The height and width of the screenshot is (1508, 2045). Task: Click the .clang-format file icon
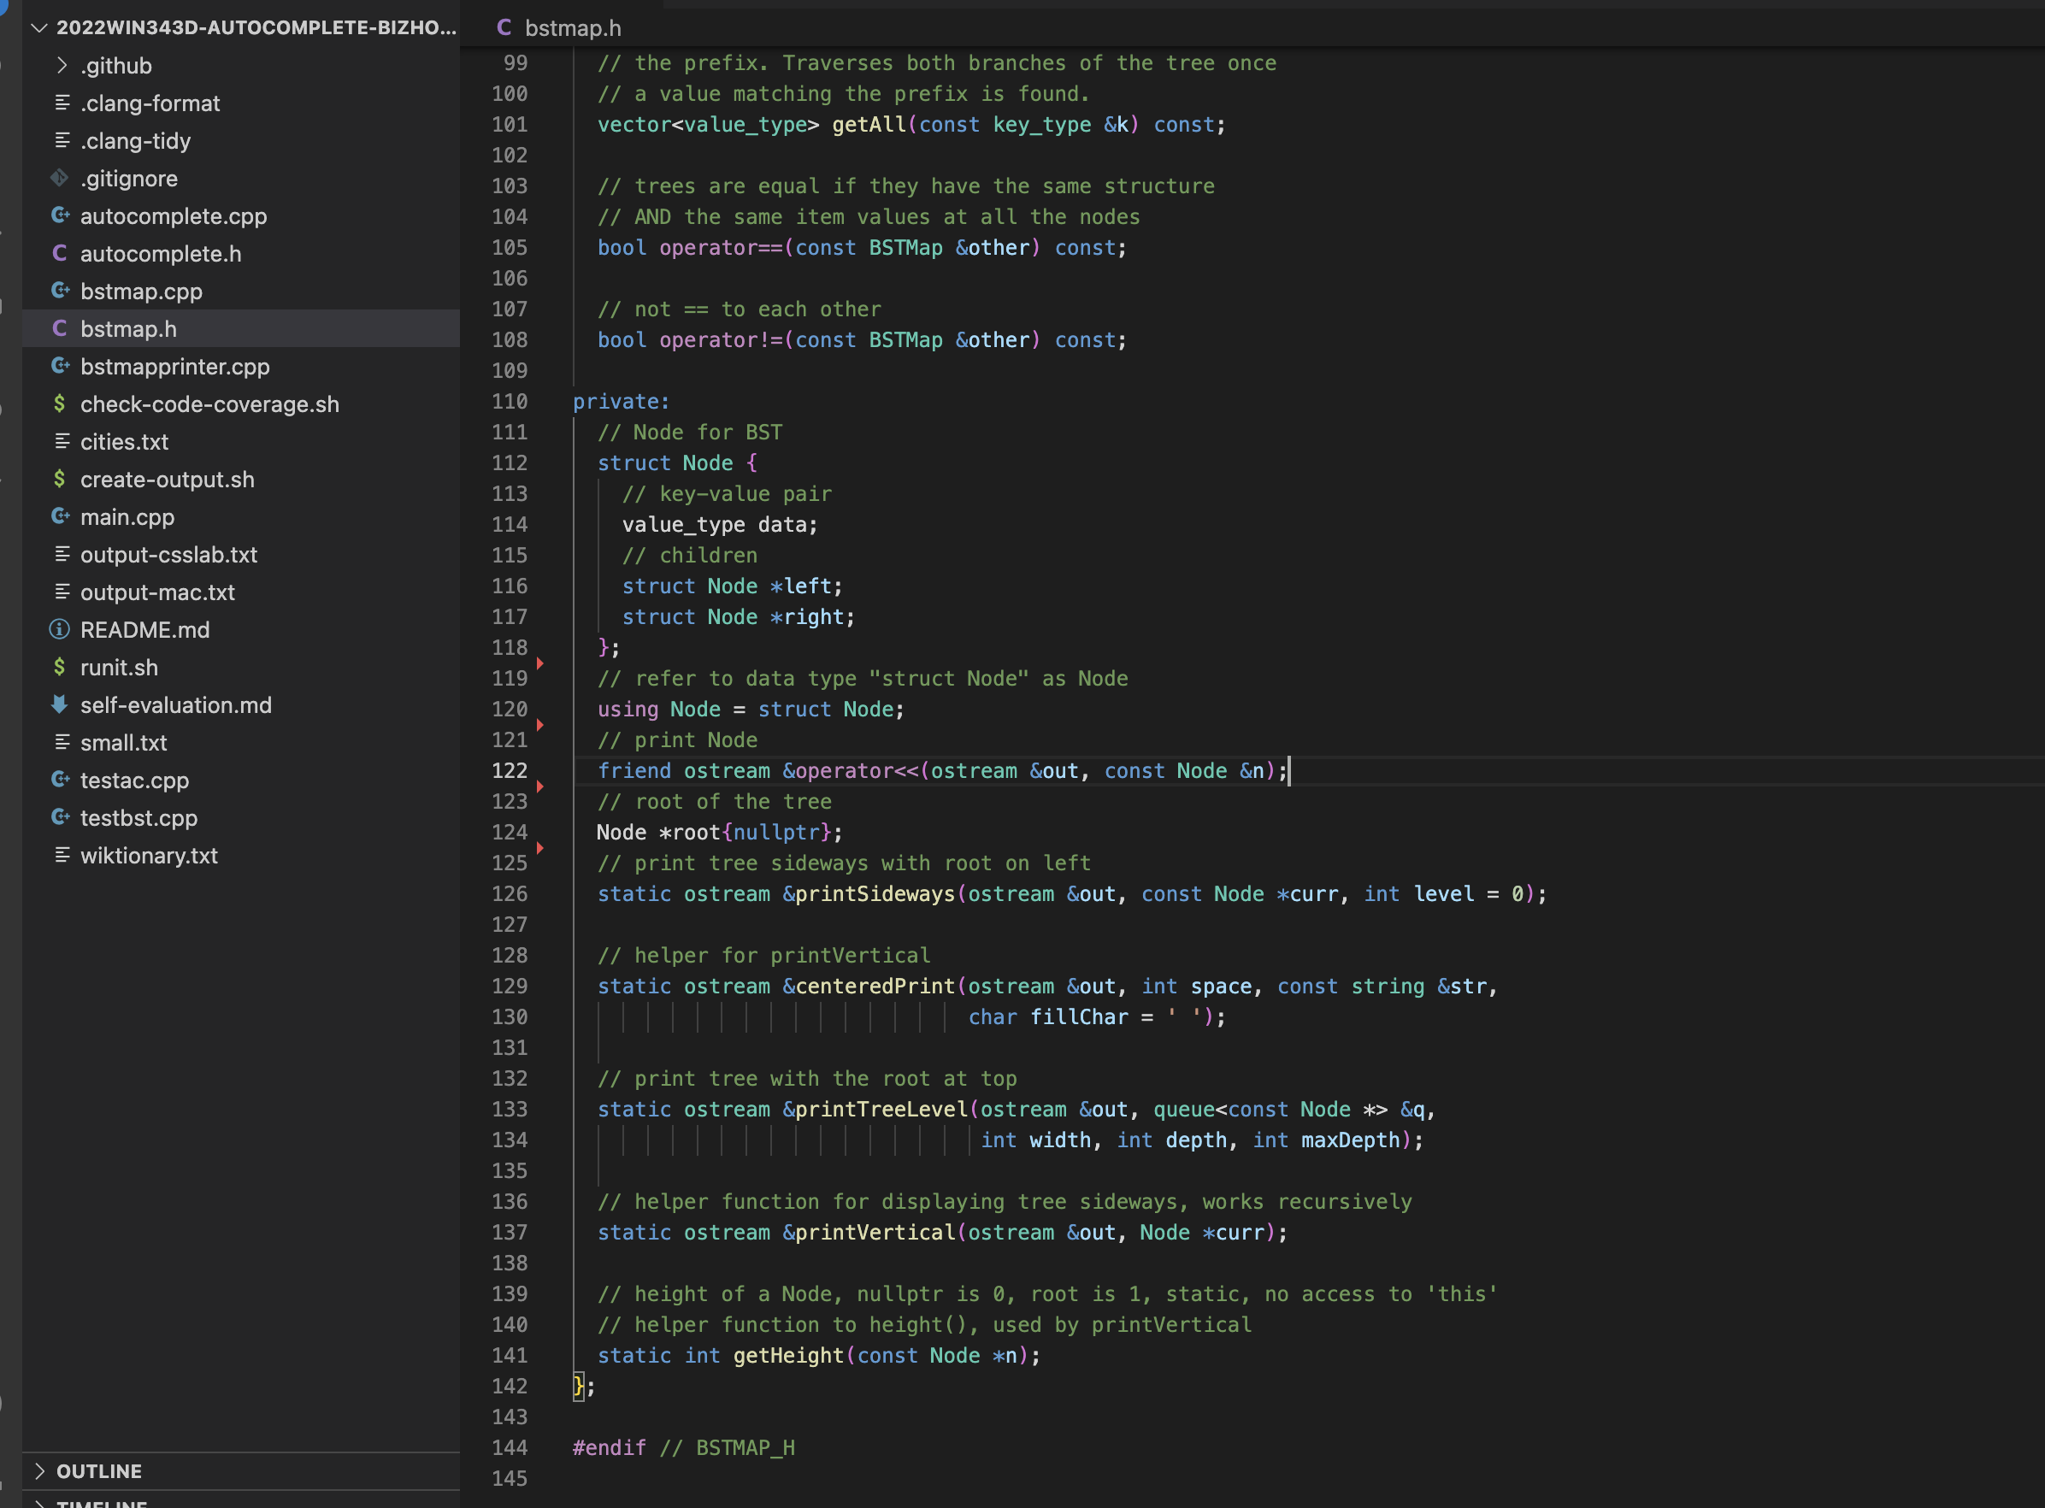[62, 103]
